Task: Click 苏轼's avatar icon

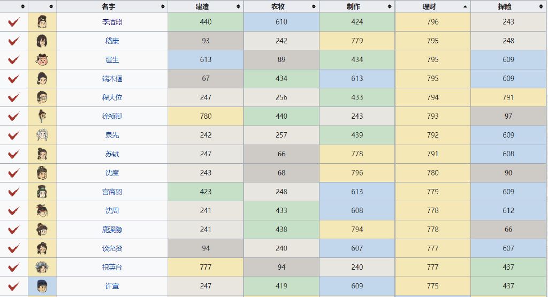Action: tap(42, 154)
